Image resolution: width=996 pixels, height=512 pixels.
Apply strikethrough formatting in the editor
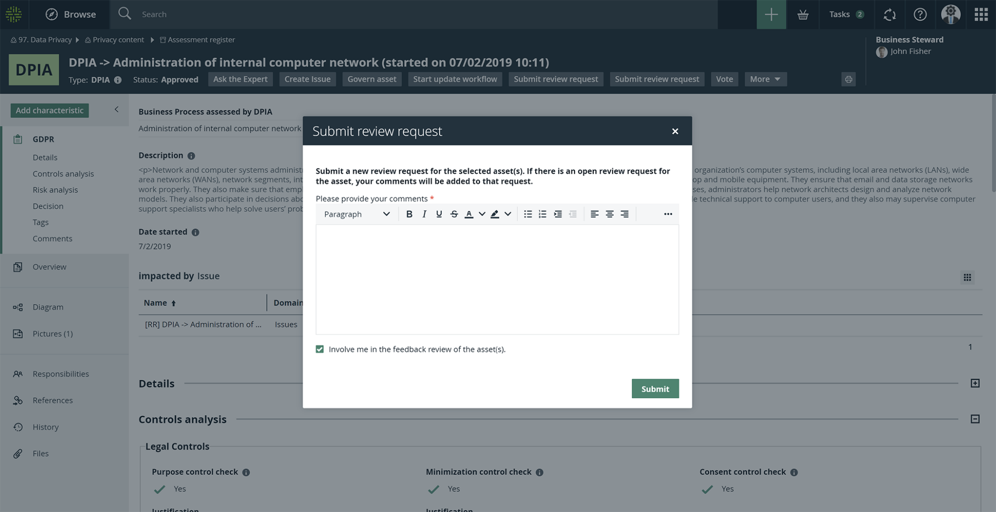tap(454, 214)
